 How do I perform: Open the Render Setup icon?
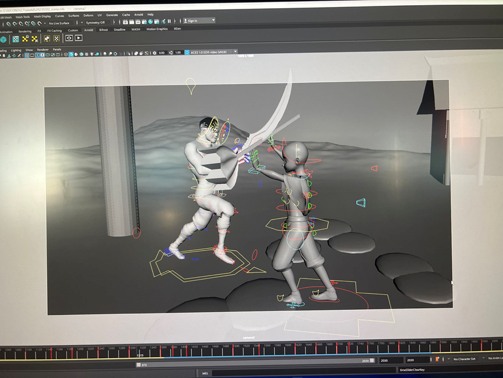pyautogui.click(x=156, y=22)
